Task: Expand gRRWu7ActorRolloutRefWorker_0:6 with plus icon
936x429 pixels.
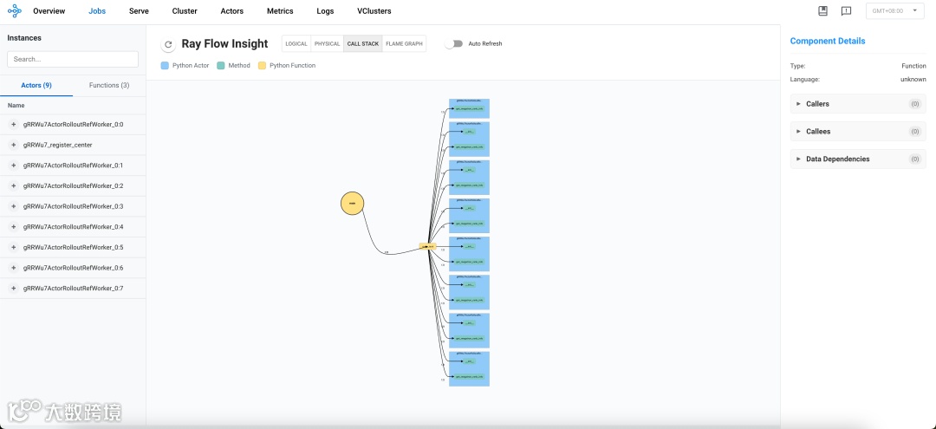Action: coord(14,268)
